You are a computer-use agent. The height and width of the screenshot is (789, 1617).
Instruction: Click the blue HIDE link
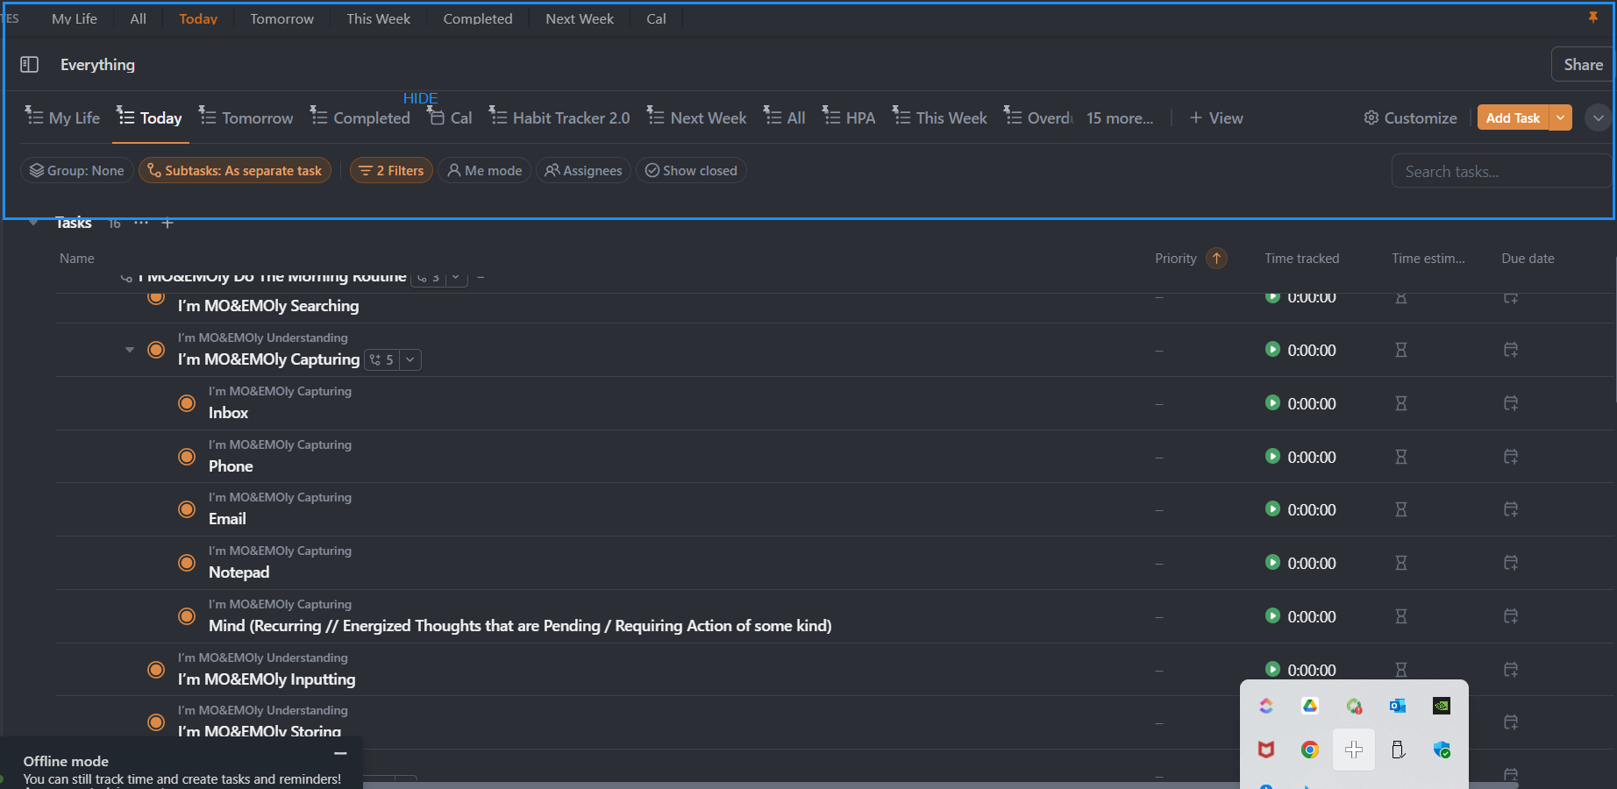click(x=420, y=98)
